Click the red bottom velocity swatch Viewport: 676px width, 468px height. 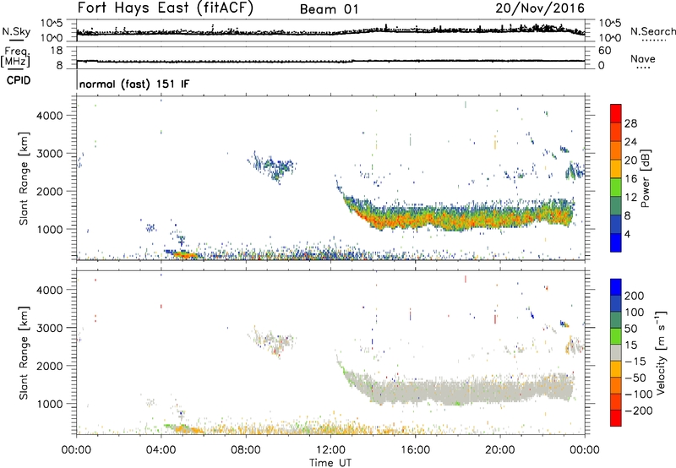pyautogui.click(x=616, y=418)
